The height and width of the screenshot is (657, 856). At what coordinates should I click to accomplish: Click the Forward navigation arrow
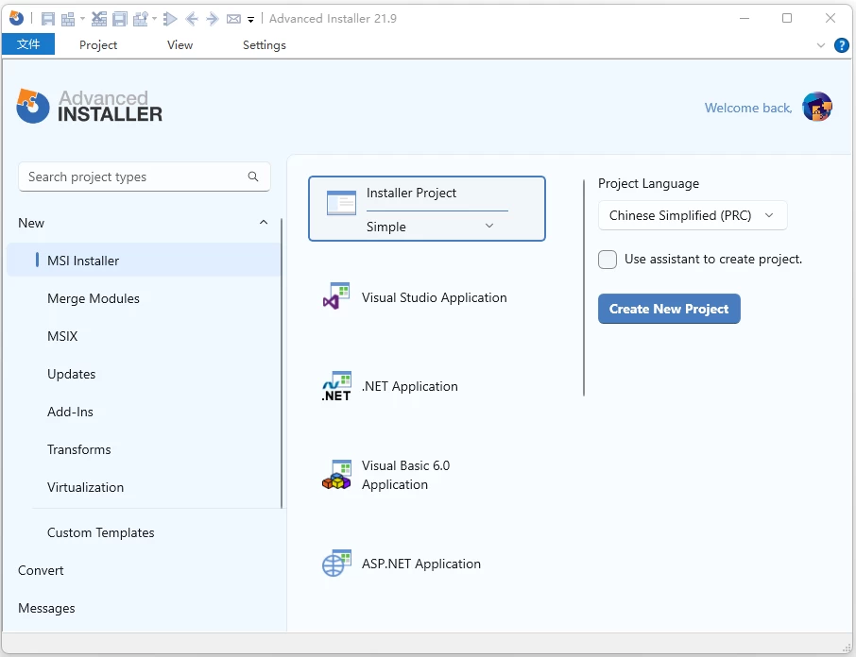click(213, 19)
